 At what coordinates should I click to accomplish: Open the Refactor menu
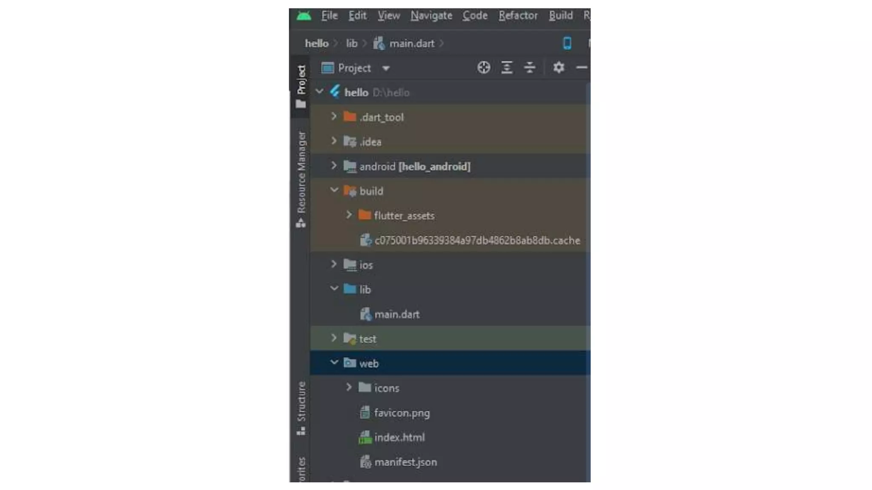518,16
